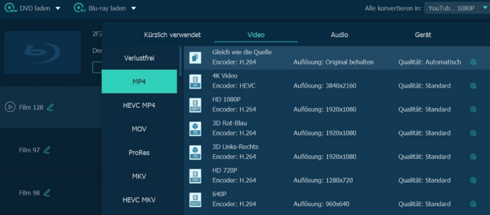490x215 pixels.
Task: Click the format list scrollbar
Action: [x=180, y=62]
